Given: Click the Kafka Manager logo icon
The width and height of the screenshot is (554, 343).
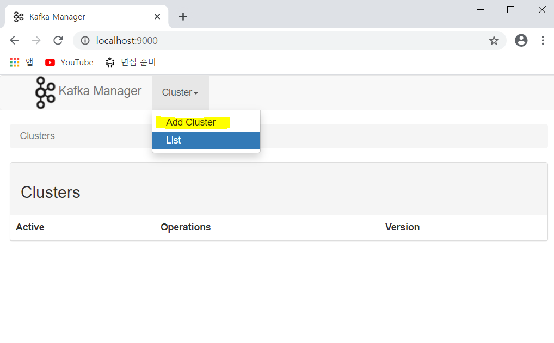Looking at the screenshot, I should click(x=45, y=92).
